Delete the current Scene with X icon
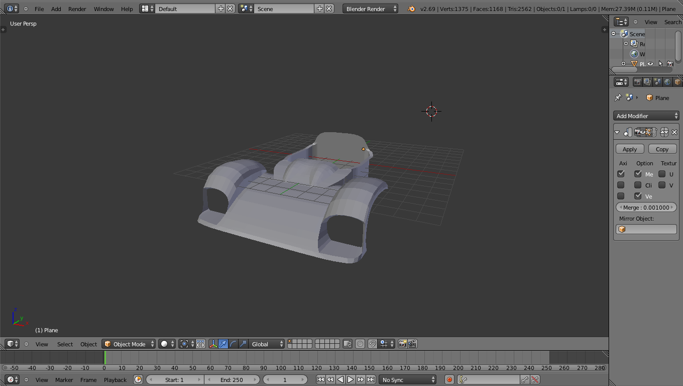Viewport: 683px width, 386px height. pyautogui.click(x=329, y=9)
